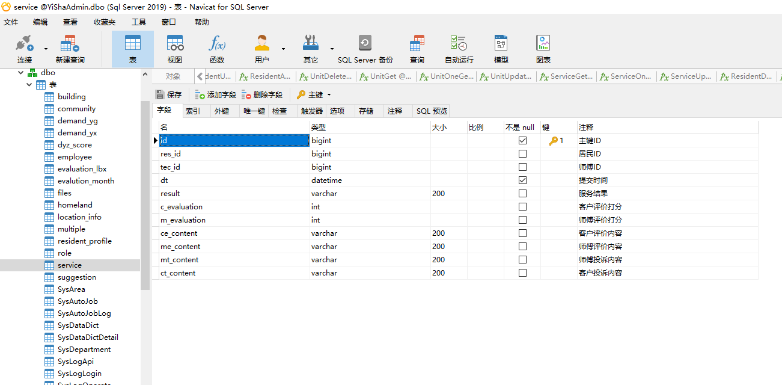Uncheck not-null checkbox for dt field
This screenshot has height=385, width=782.
(x=522, y=180)
